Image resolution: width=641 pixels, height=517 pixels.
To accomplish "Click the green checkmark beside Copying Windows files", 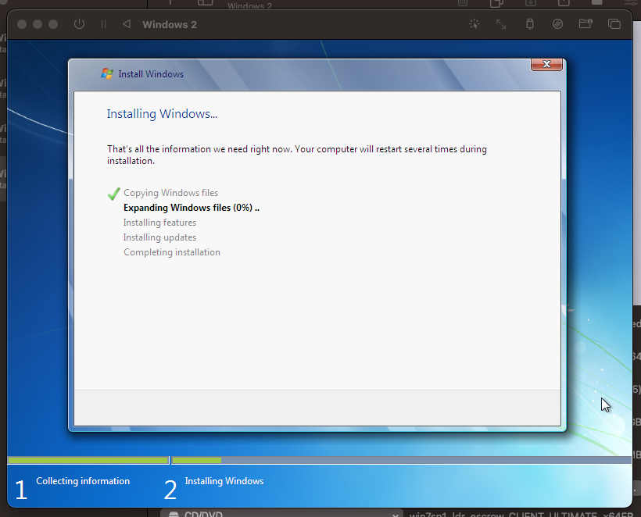I will (113, 194).
